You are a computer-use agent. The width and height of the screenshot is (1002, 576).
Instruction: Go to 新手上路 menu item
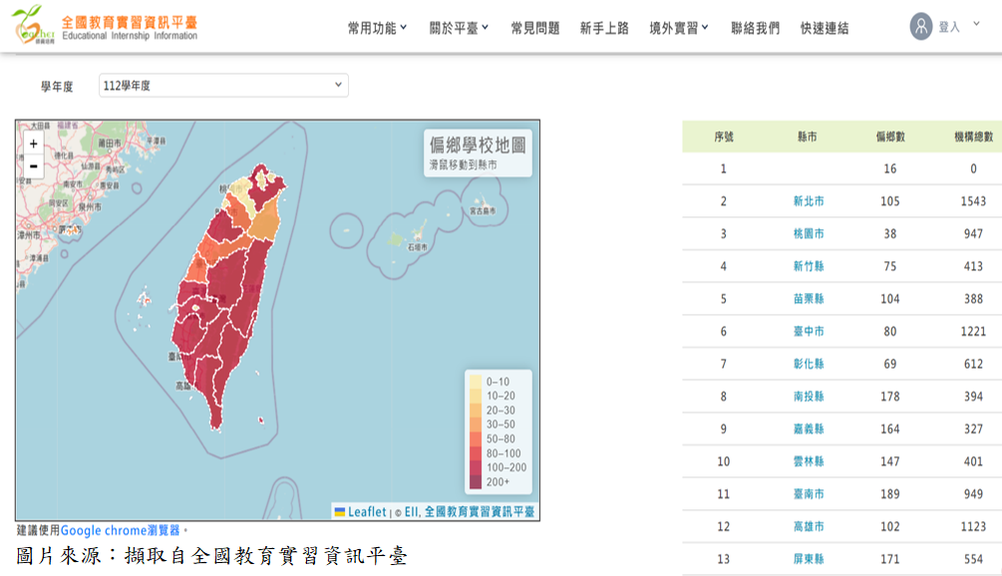point(604,28)
